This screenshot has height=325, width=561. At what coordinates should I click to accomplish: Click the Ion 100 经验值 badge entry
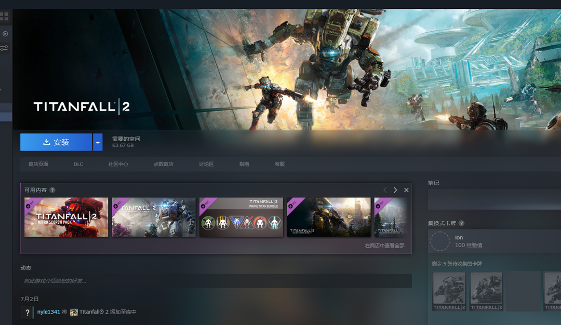click(495, 241)
